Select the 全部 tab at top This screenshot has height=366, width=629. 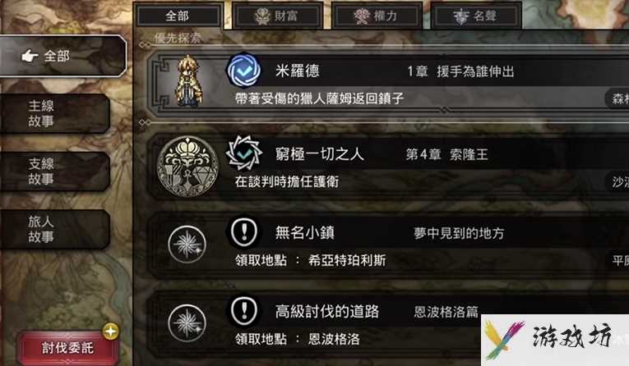[178, 16]
